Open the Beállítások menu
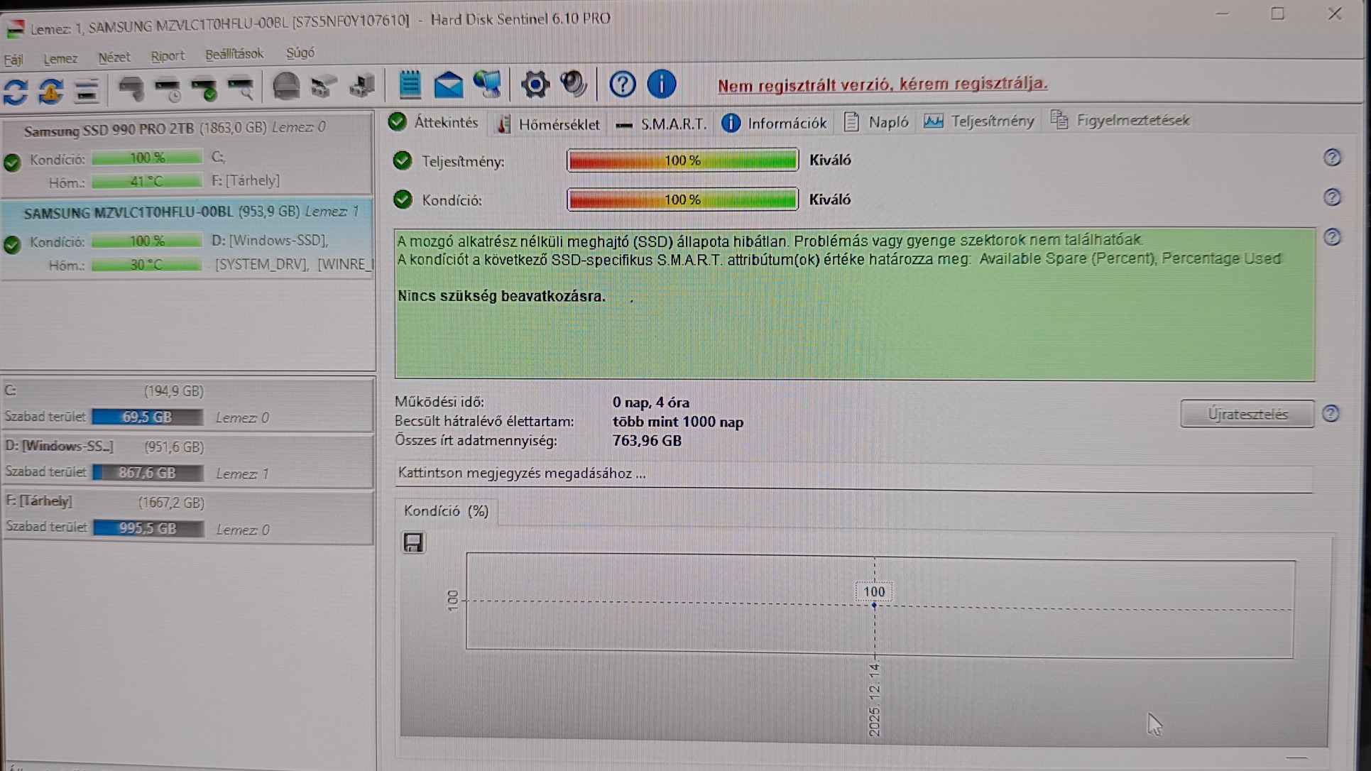1371x771 pixels. [x=234, y=55]
